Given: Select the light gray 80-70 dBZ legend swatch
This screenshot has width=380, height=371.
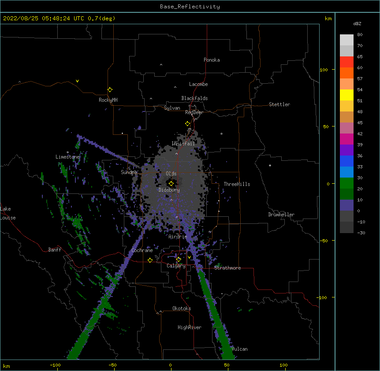Looking at the screenshot, I should click(346, 40).
